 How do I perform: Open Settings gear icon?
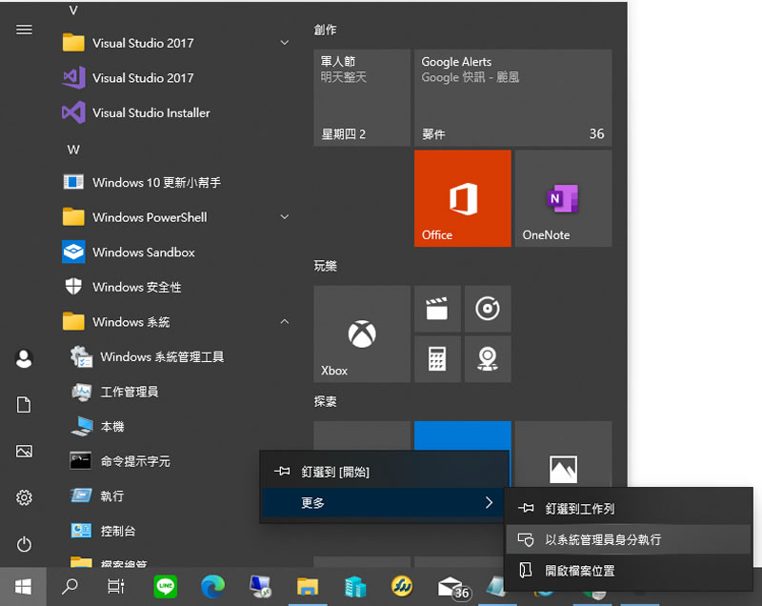tap(24, 497)
